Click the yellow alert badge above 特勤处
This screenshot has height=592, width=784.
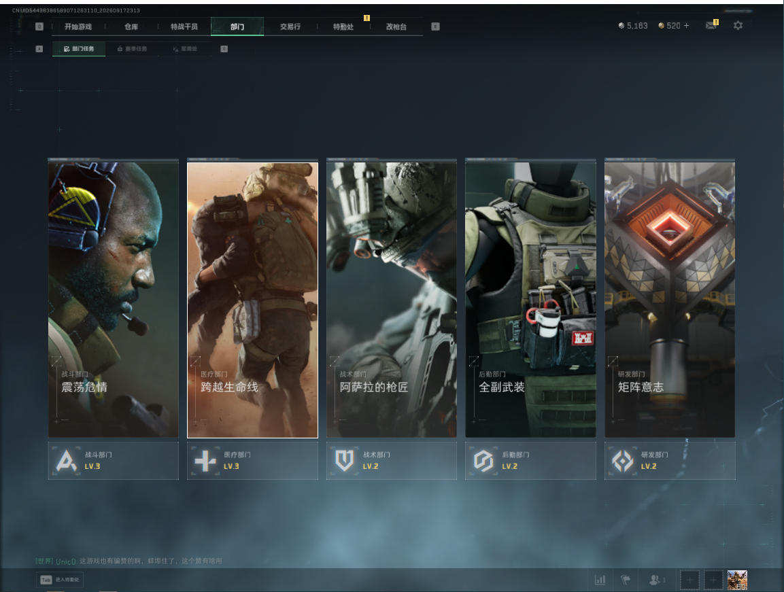(x=367, y=18)
